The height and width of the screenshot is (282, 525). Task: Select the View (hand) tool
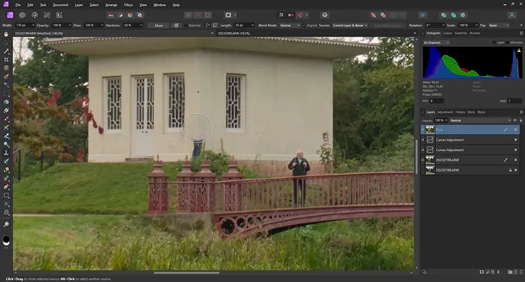6,34
